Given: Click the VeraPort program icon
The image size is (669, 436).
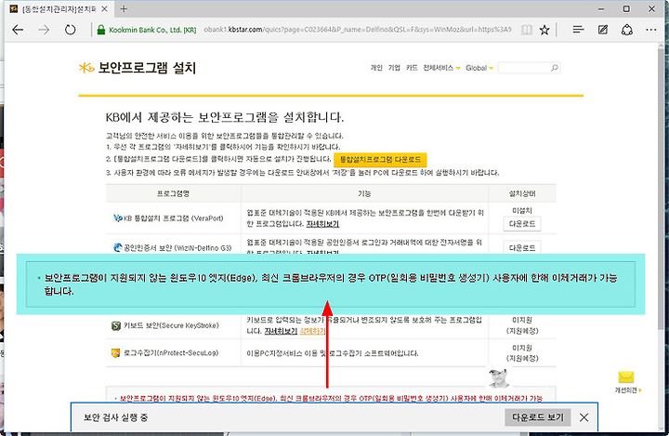Looking at the screenshot, I should click(118, 218).
